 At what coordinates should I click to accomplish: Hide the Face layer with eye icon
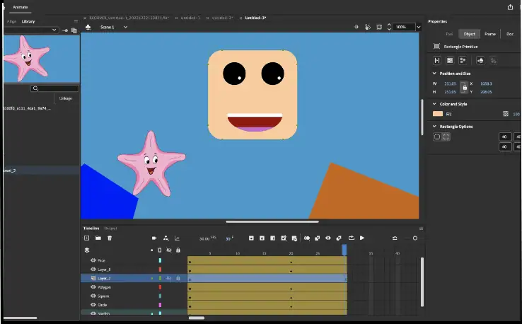coord(93,260)
